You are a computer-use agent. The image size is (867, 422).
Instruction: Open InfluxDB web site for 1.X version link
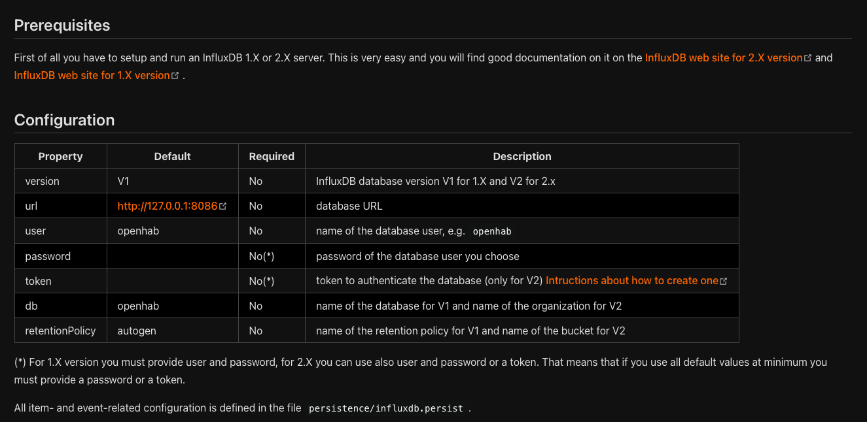(92, 75)
